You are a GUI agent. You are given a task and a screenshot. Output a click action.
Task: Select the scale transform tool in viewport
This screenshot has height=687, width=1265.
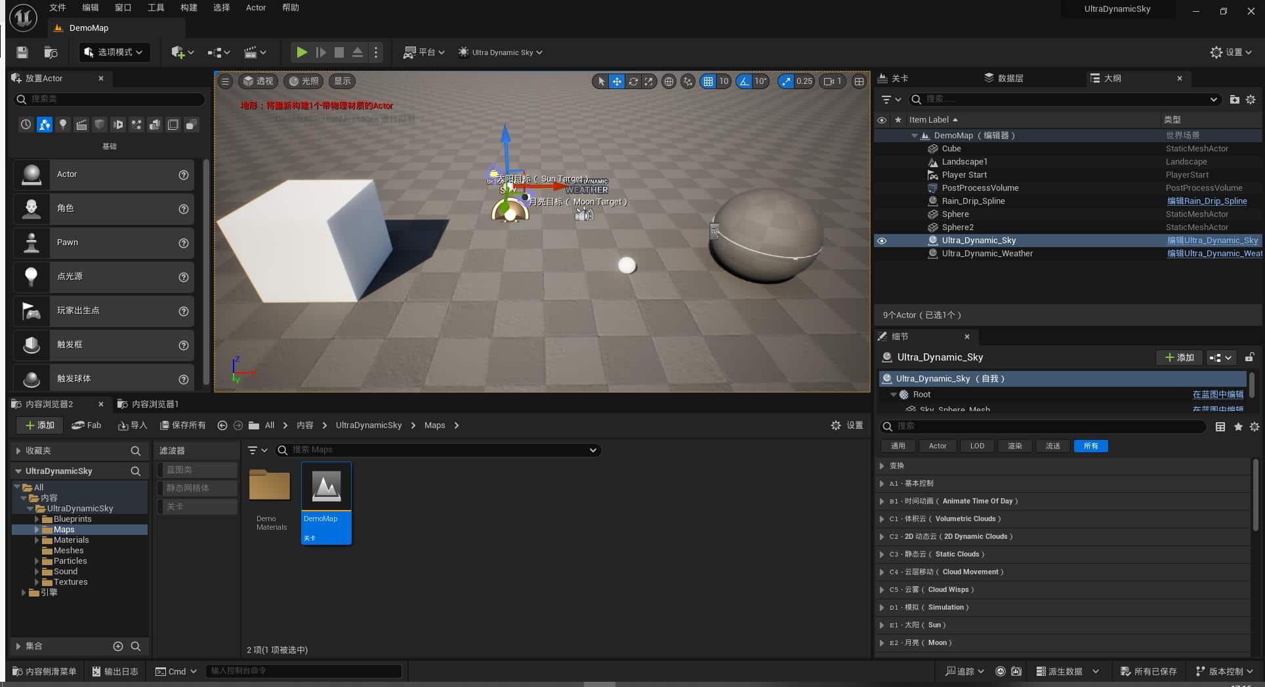(x=649, y=81)
